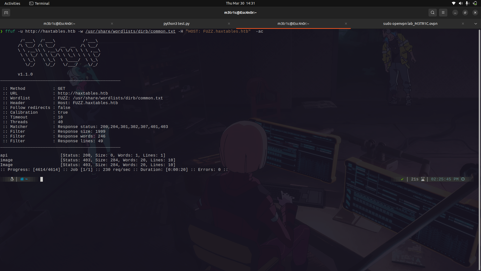The image size is (481, 271).
Task: Click the clock icon beside 02:25:45 PM
Action: (x=463, y=179)
